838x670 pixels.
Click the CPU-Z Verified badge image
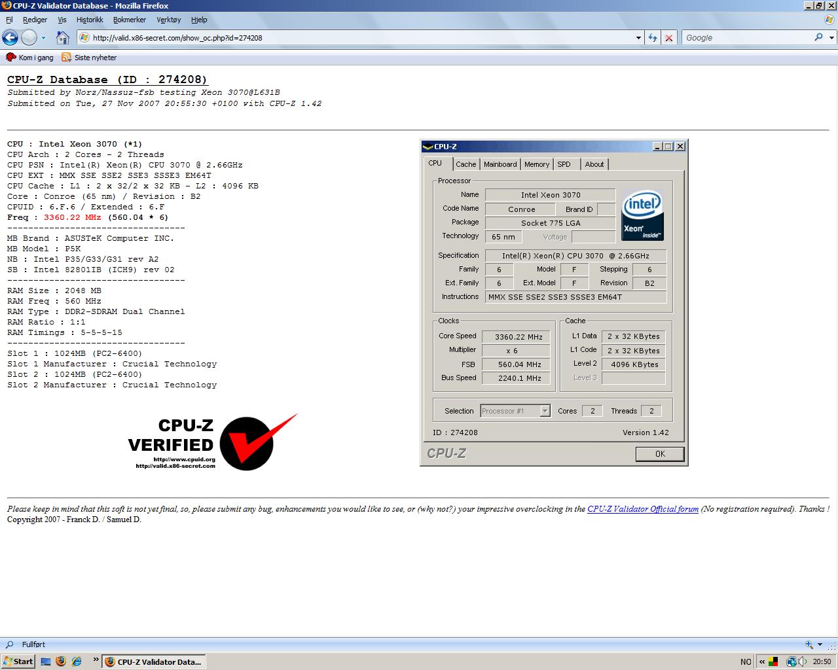pyautogui.click(x=213, y=442)
